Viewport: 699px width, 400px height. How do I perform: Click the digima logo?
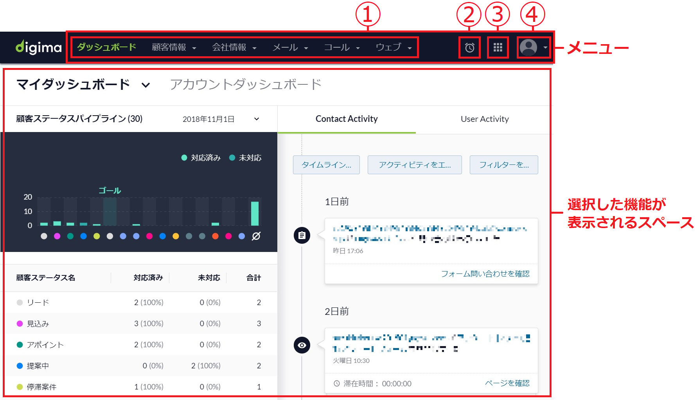pyautogui.click(x=38, y=47)
